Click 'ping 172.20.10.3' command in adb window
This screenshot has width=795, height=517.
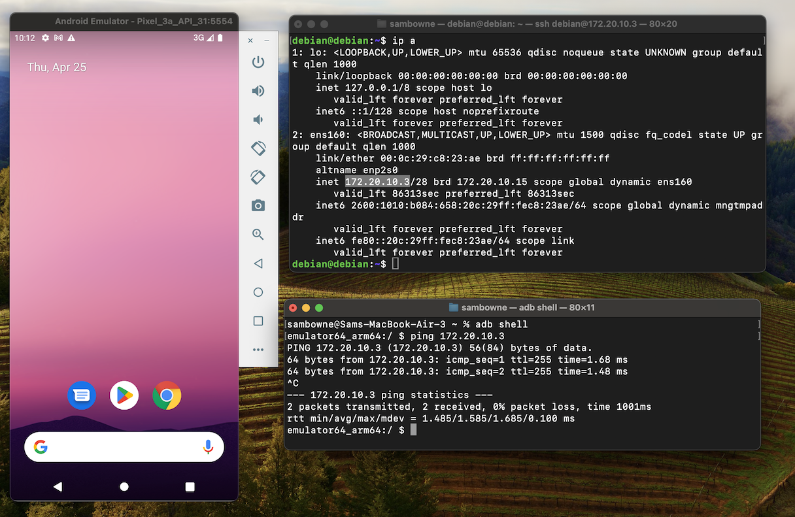pos(457,336)
